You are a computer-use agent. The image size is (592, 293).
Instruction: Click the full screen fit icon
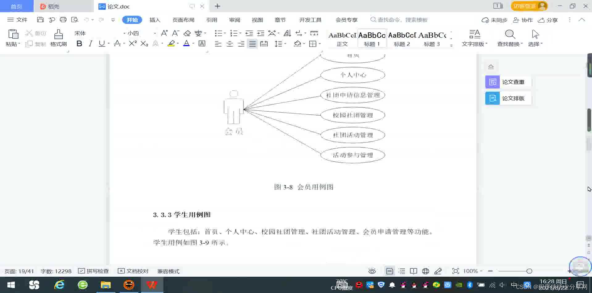click(455, 271)
